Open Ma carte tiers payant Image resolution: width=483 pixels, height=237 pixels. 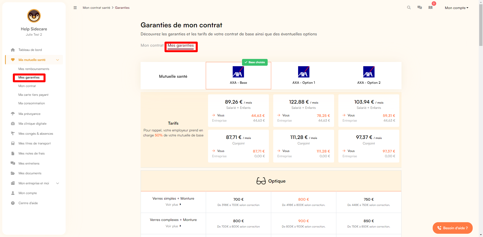(x=33, y=95)
